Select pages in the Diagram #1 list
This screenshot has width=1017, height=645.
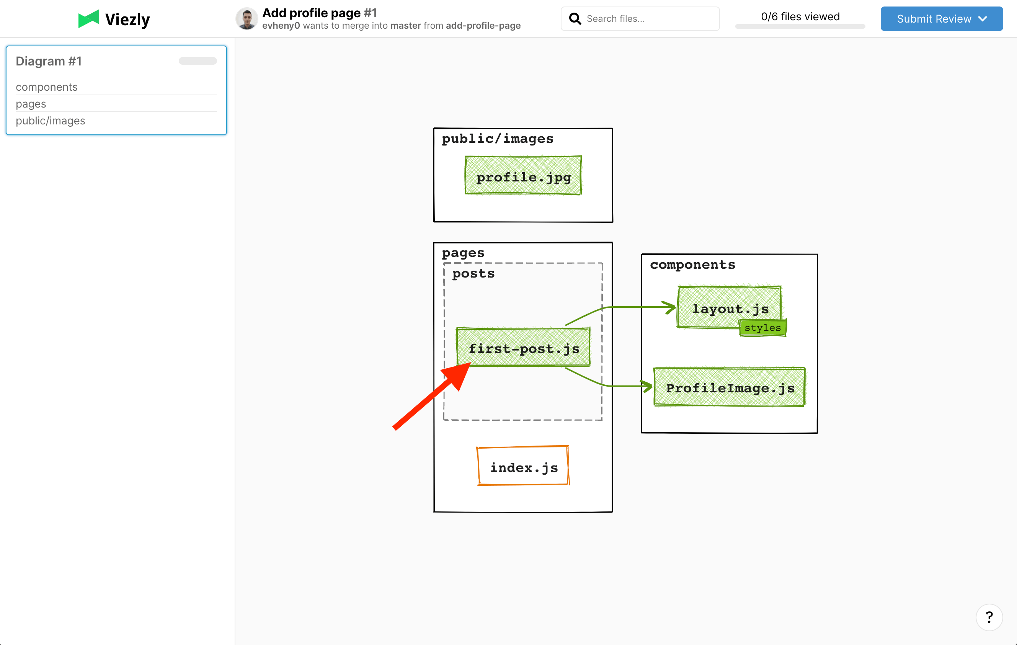31,104
